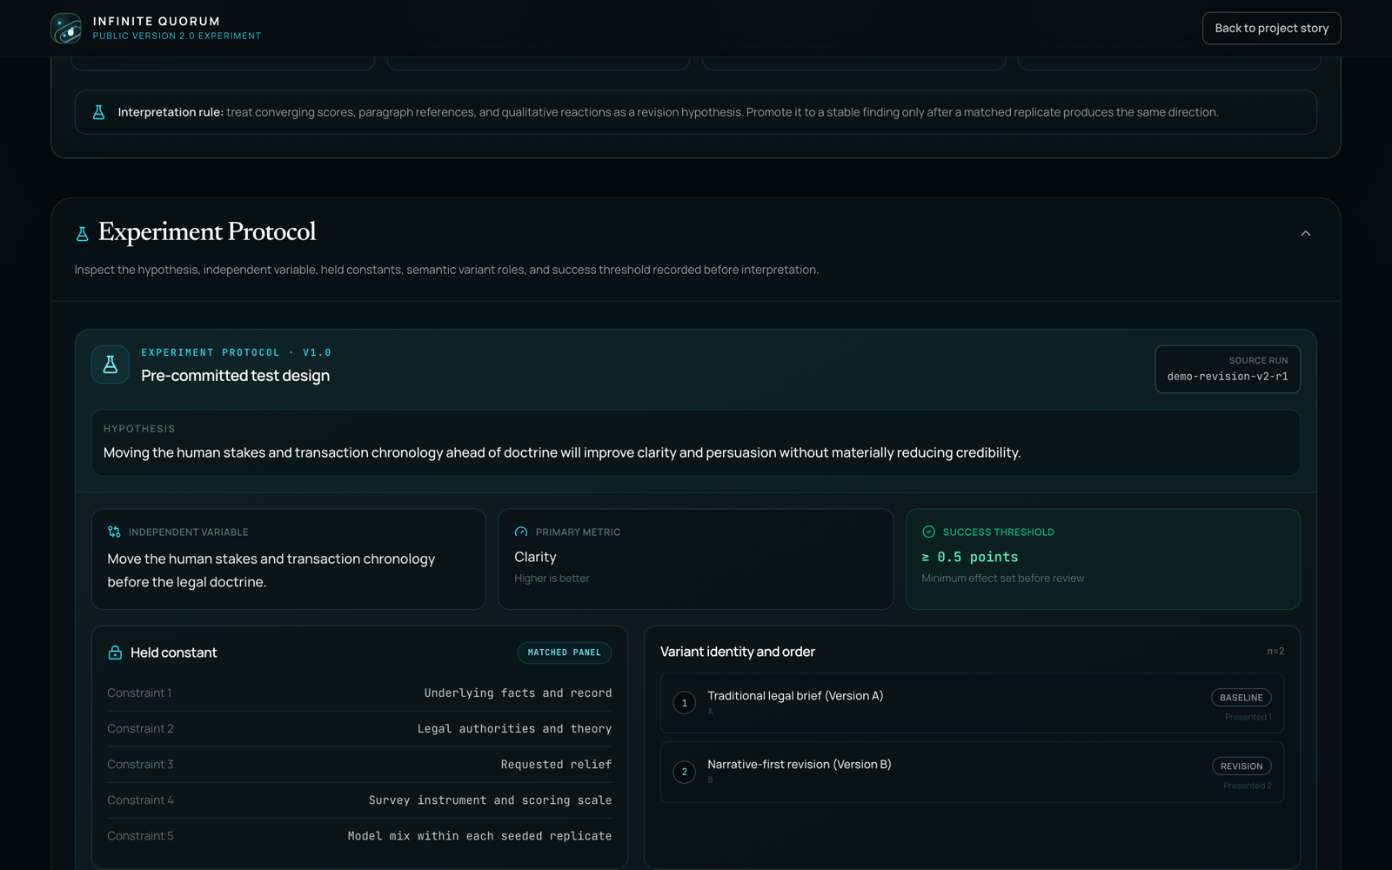This screenshot has height=870, width=1392.
Task: Click the Source Run demo-revision-v2-r1 box
Action: click(1228, 369)
